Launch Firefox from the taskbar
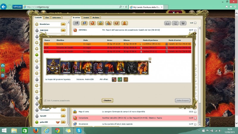238x134 pixels. [36, 130]
